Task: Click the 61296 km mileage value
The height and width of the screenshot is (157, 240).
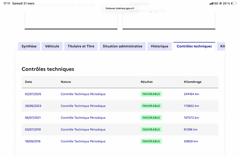Action: click(190, 129)
